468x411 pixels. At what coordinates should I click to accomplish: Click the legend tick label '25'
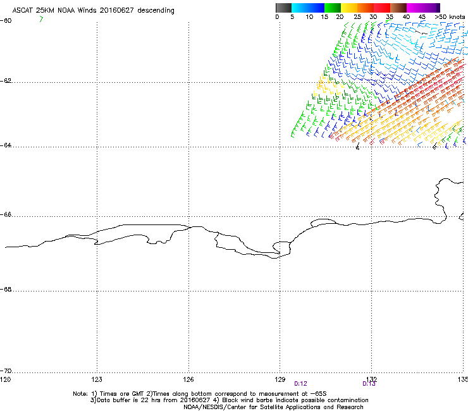click(x=357, y=16)
